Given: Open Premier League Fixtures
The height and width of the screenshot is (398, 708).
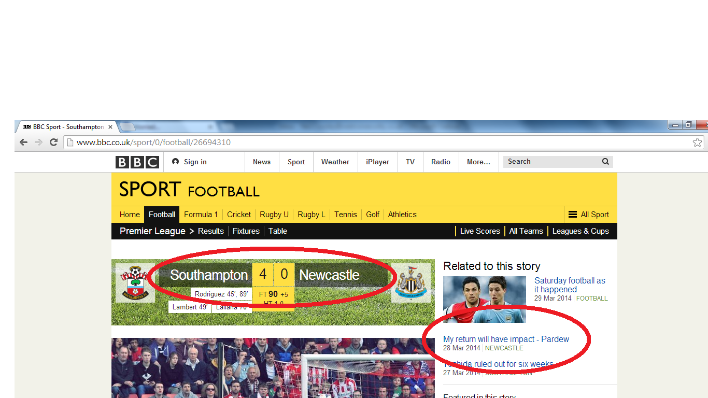Looking at the screenshot, I should point(246,231).
